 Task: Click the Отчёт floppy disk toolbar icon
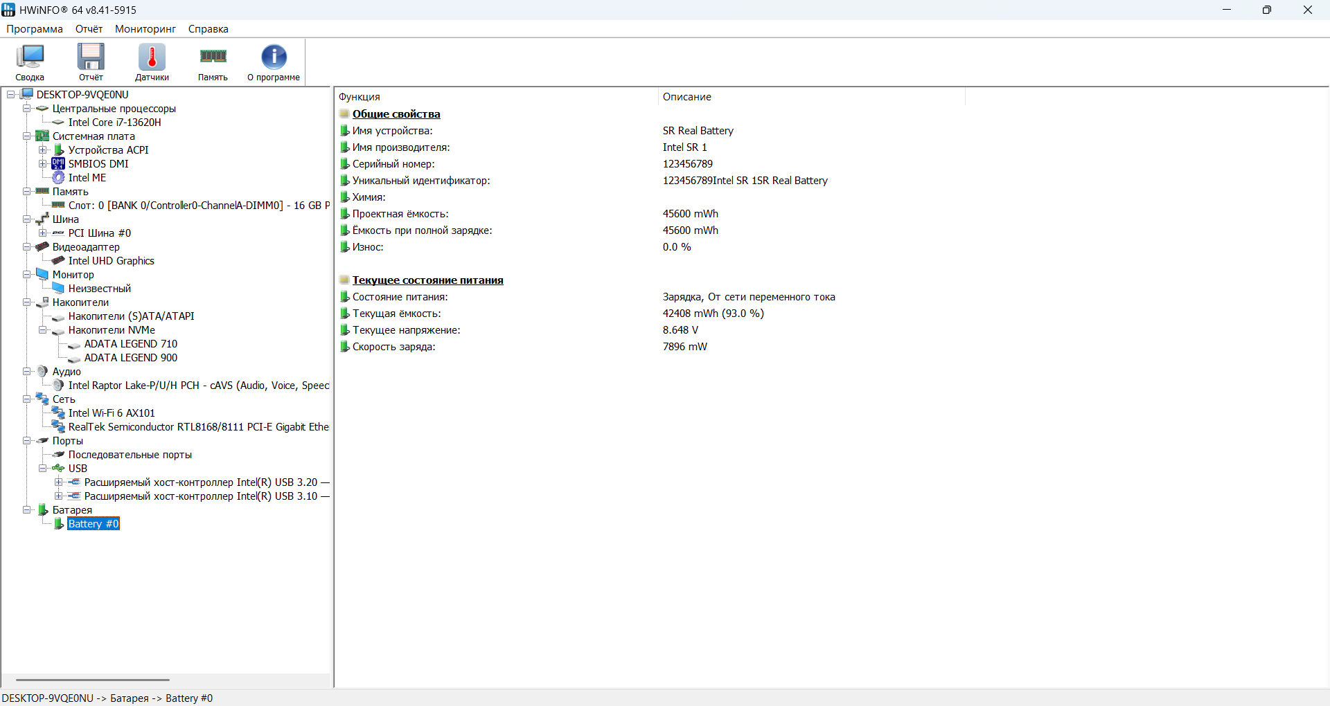tap(91, 57)
